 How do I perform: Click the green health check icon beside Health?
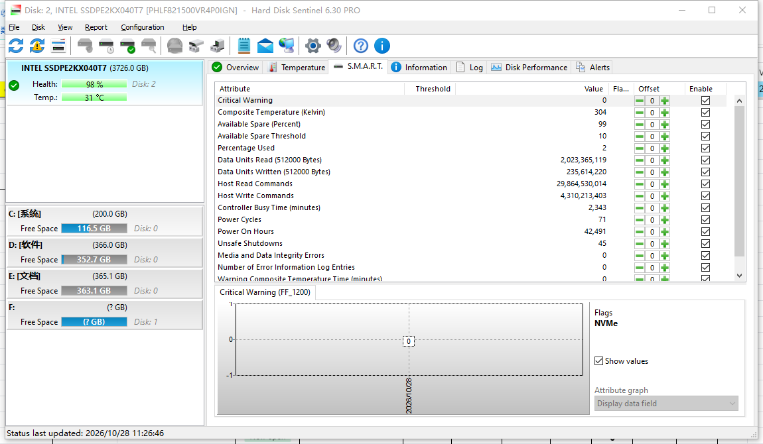(14, 85)
